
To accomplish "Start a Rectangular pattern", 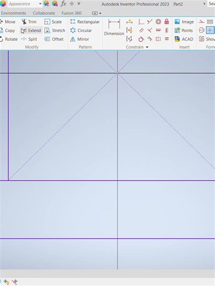I will coord(85,22).
